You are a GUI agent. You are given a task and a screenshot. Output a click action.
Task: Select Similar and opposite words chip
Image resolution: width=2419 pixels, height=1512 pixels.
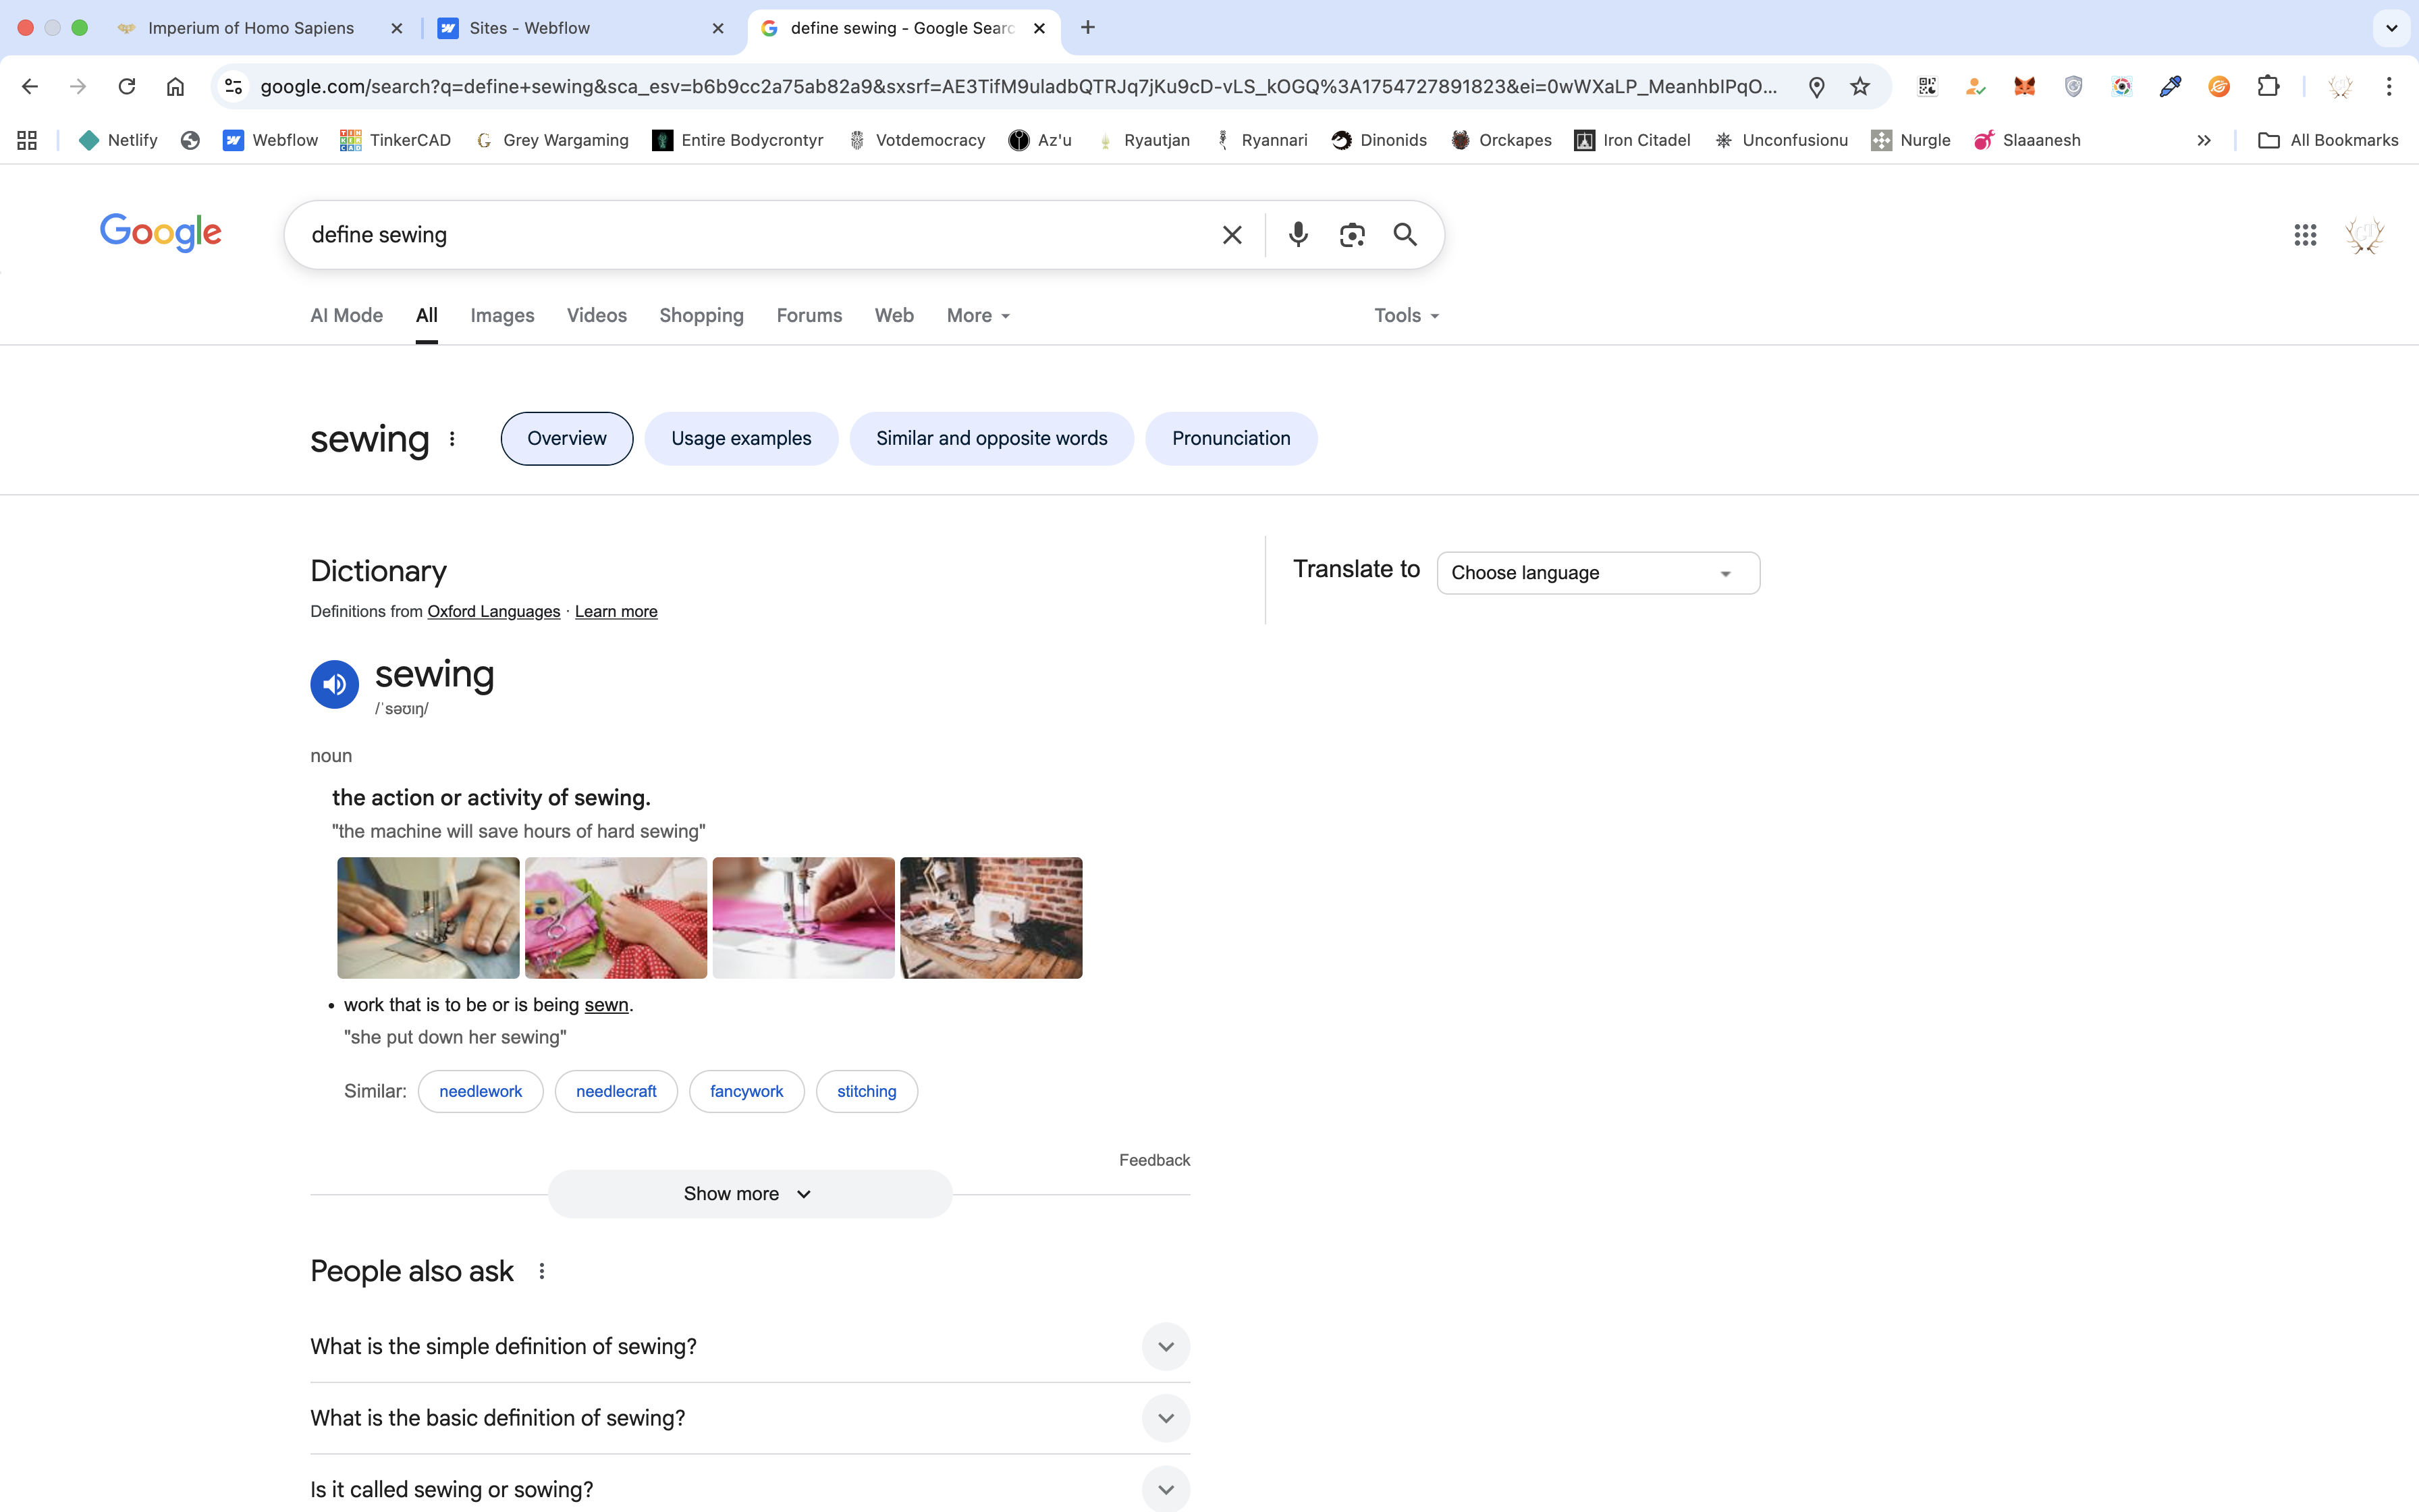[991, 439]
